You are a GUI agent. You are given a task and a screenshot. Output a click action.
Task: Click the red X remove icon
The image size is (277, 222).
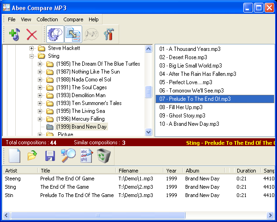(x=32, y=34)
